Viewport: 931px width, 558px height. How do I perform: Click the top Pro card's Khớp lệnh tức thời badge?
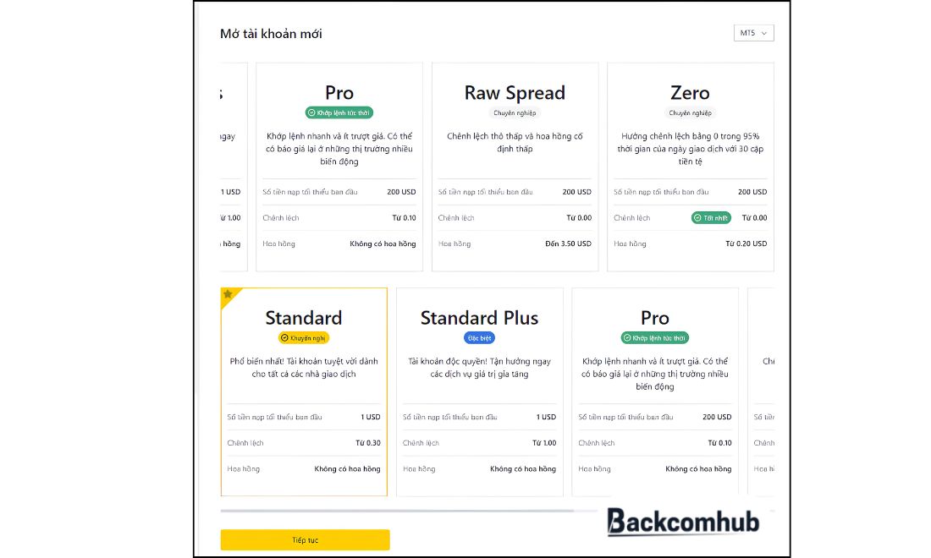pyautogui.click(x=339, y=112)
